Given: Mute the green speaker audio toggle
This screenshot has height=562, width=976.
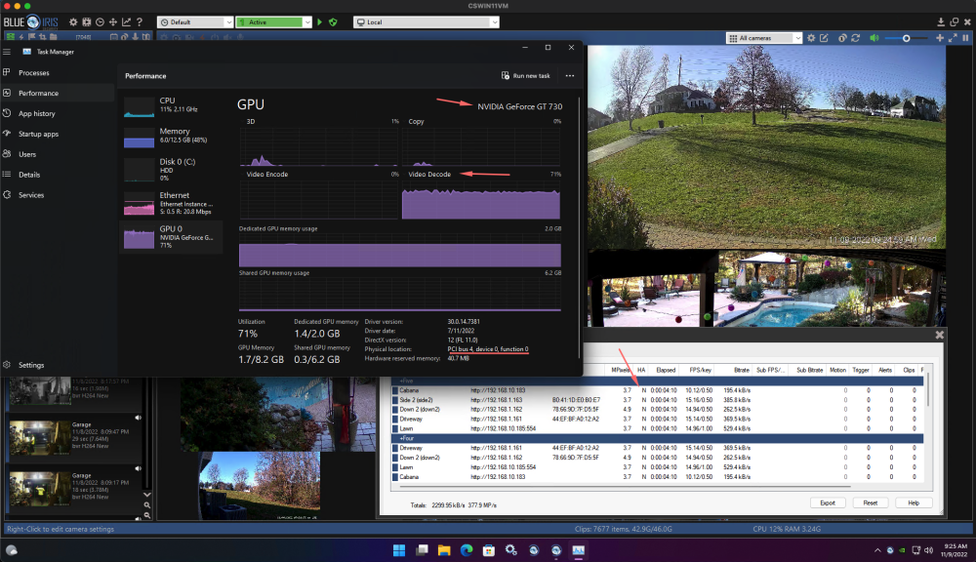Looking at the screenshot, I should click(874, 38).
